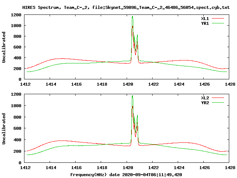Click the 1426 frequency tick under XL1/YR1 plot

point(204,84)
